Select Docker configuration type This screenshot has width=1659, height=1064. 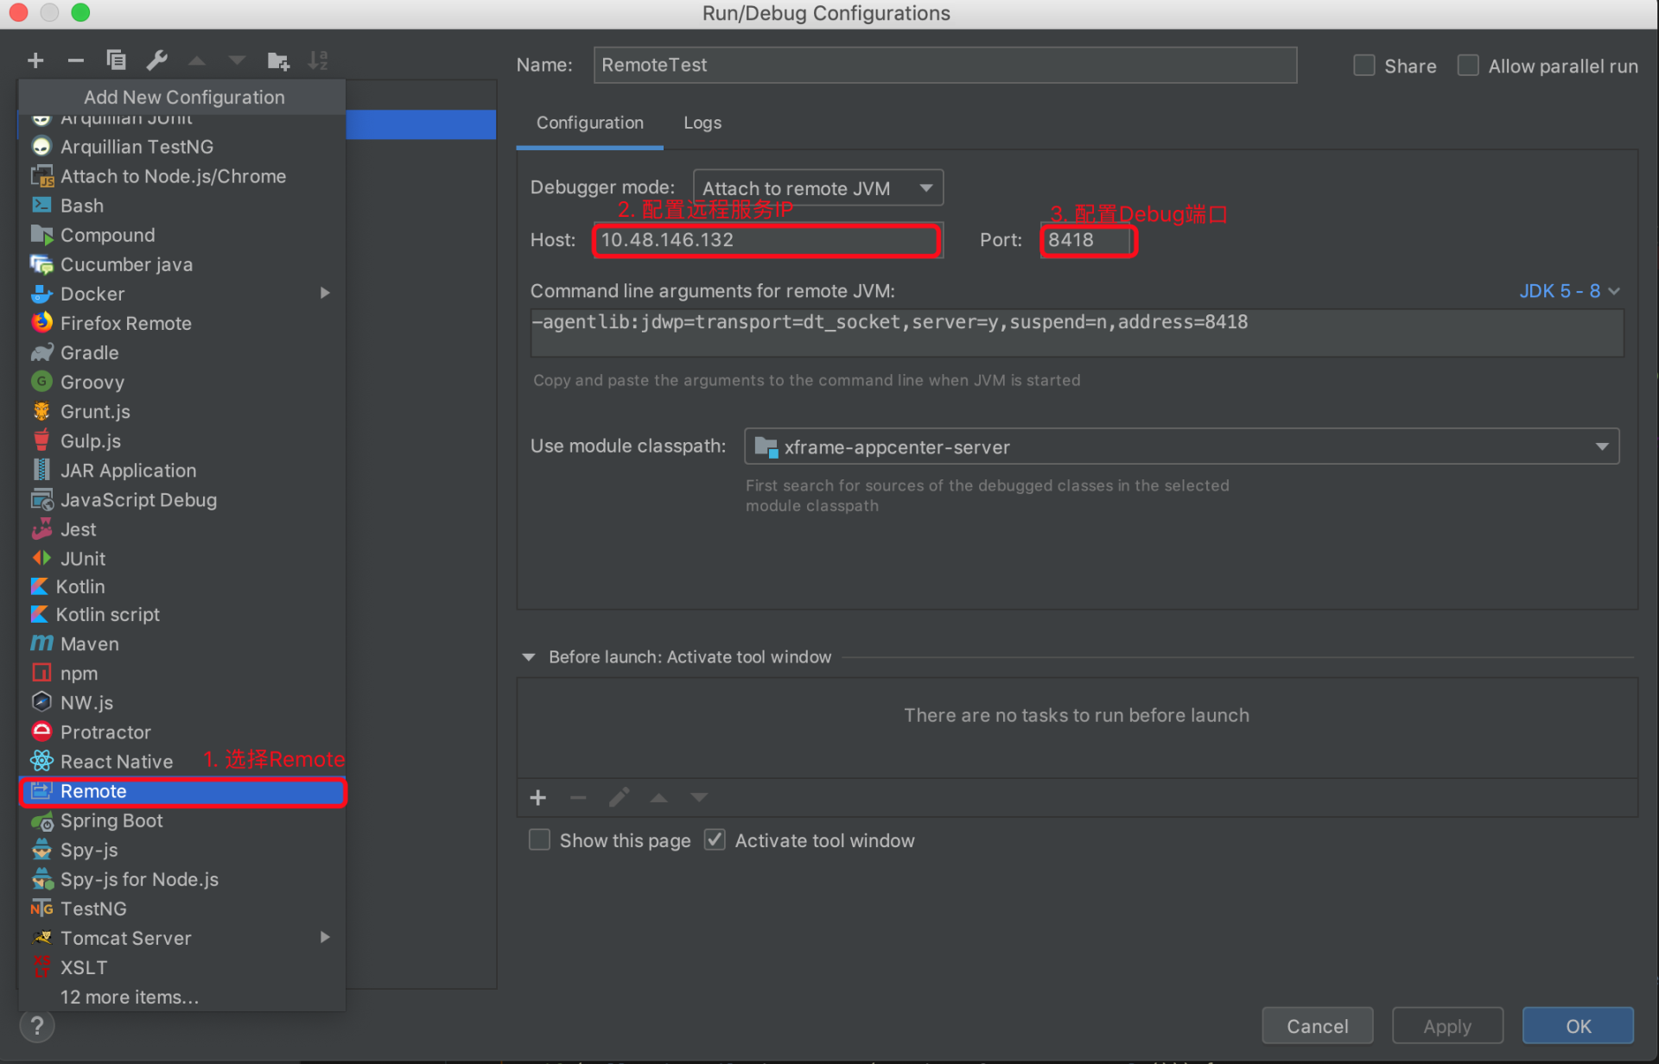pos(91,293)
